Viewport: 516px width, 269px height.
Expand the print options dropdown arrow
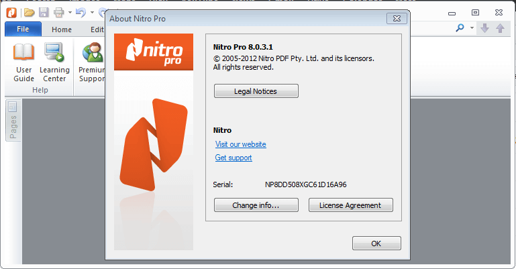[70, 13]
